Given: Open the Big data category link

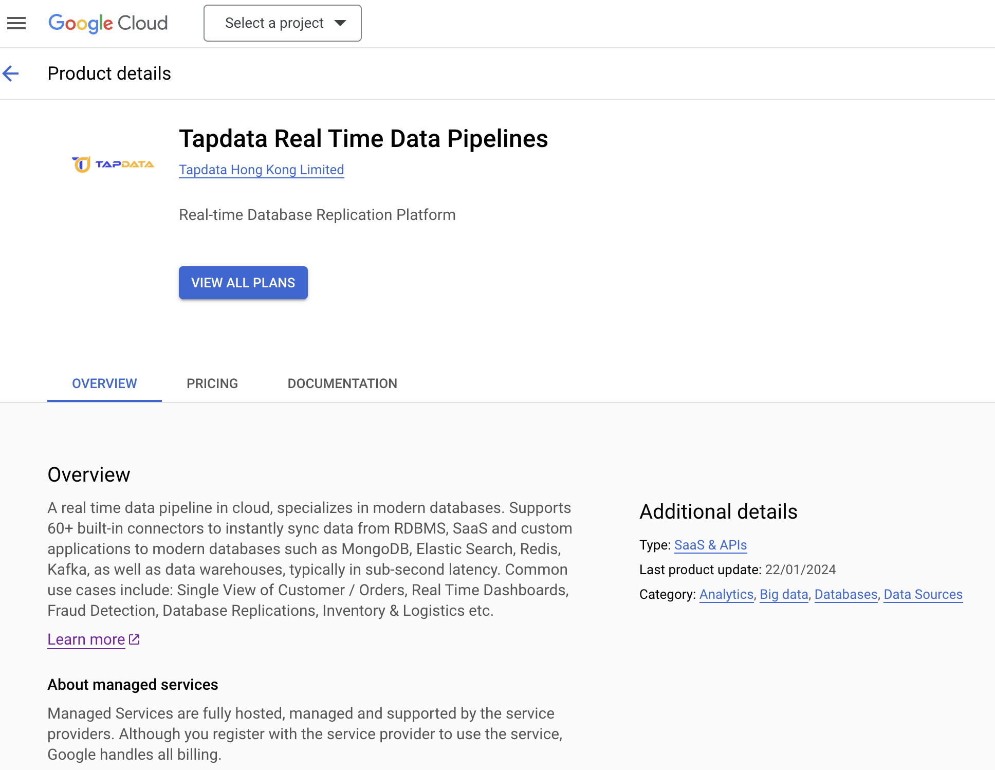Looking at the screenshot, I should [x=784, y=594].
